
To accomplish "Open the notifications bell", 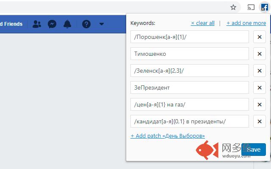I will (x=67, y=24).
